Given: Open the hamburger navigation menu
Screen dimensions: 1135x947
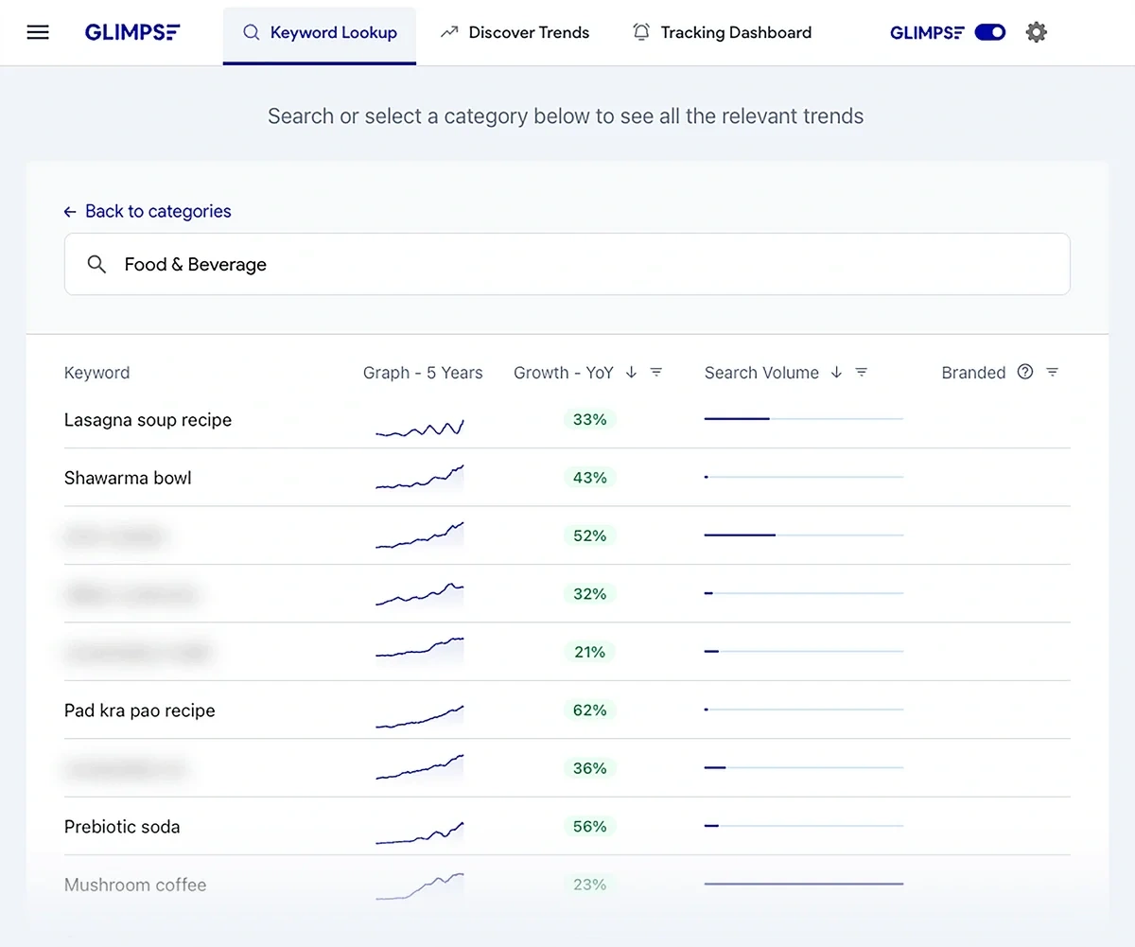Looking at the screenshot, I should point(38,31).
